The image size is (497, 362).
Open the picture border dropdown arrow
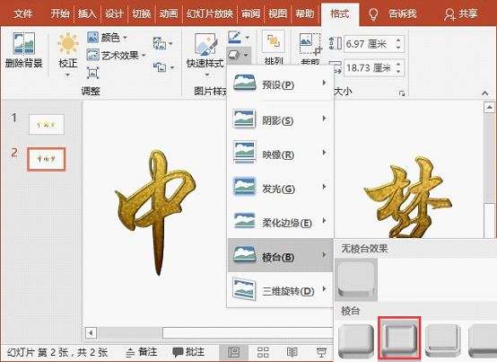click(248, 38)
